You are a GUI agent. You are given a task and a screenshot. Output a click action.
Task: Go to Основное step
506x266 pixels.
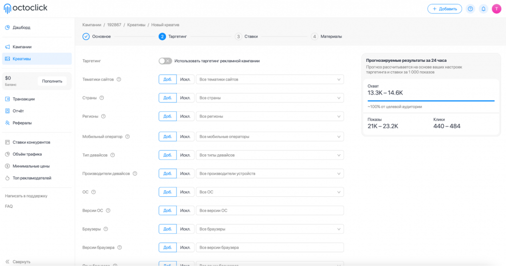click(96, 37)
